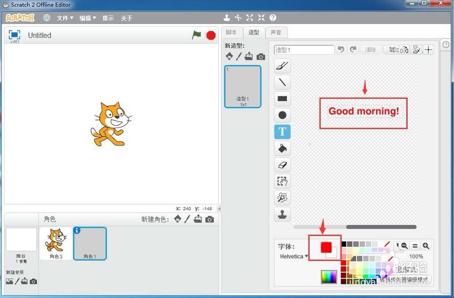Image resolution: width=454 pixels, height=298 pixels.
Task: Collapse the stage with small arrow
Action: [x=219, y=209]
